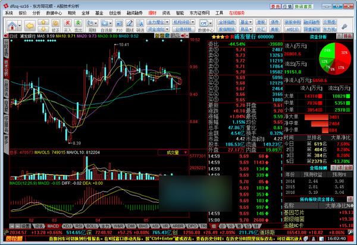Click the 同花顺 logo in status bar

[14, 238]
